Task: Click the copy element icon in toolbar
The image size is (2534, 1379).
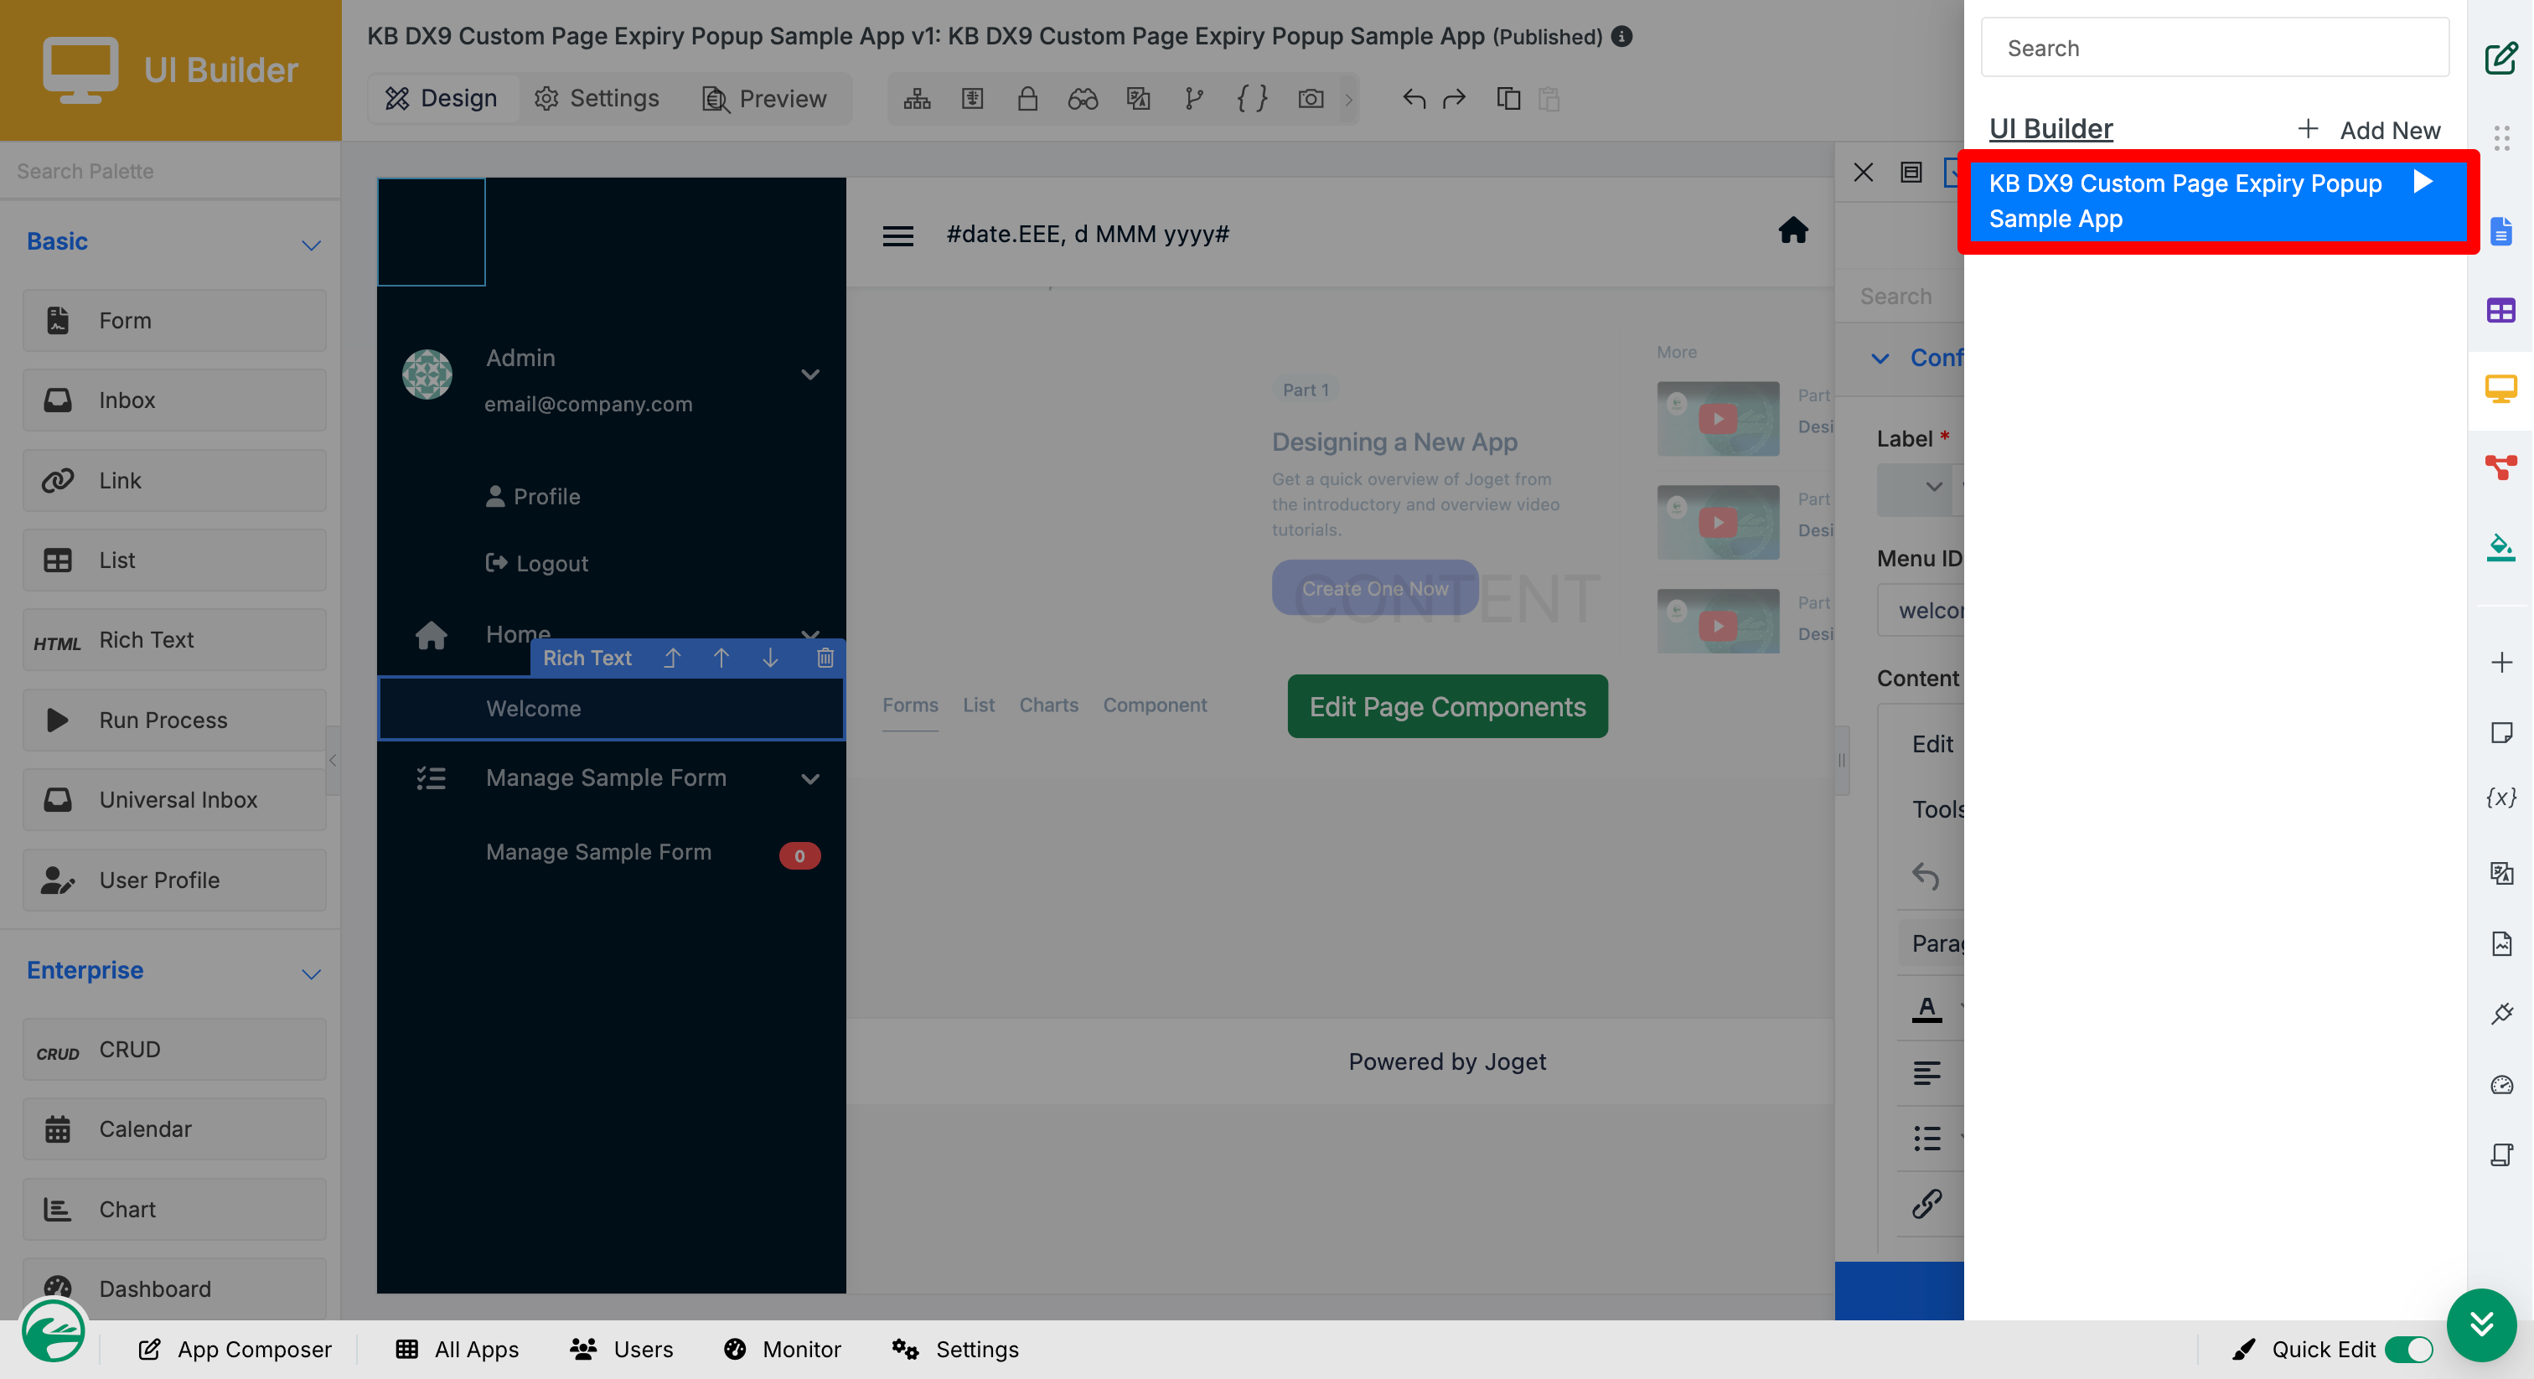Action: [x=1508, y=98]
